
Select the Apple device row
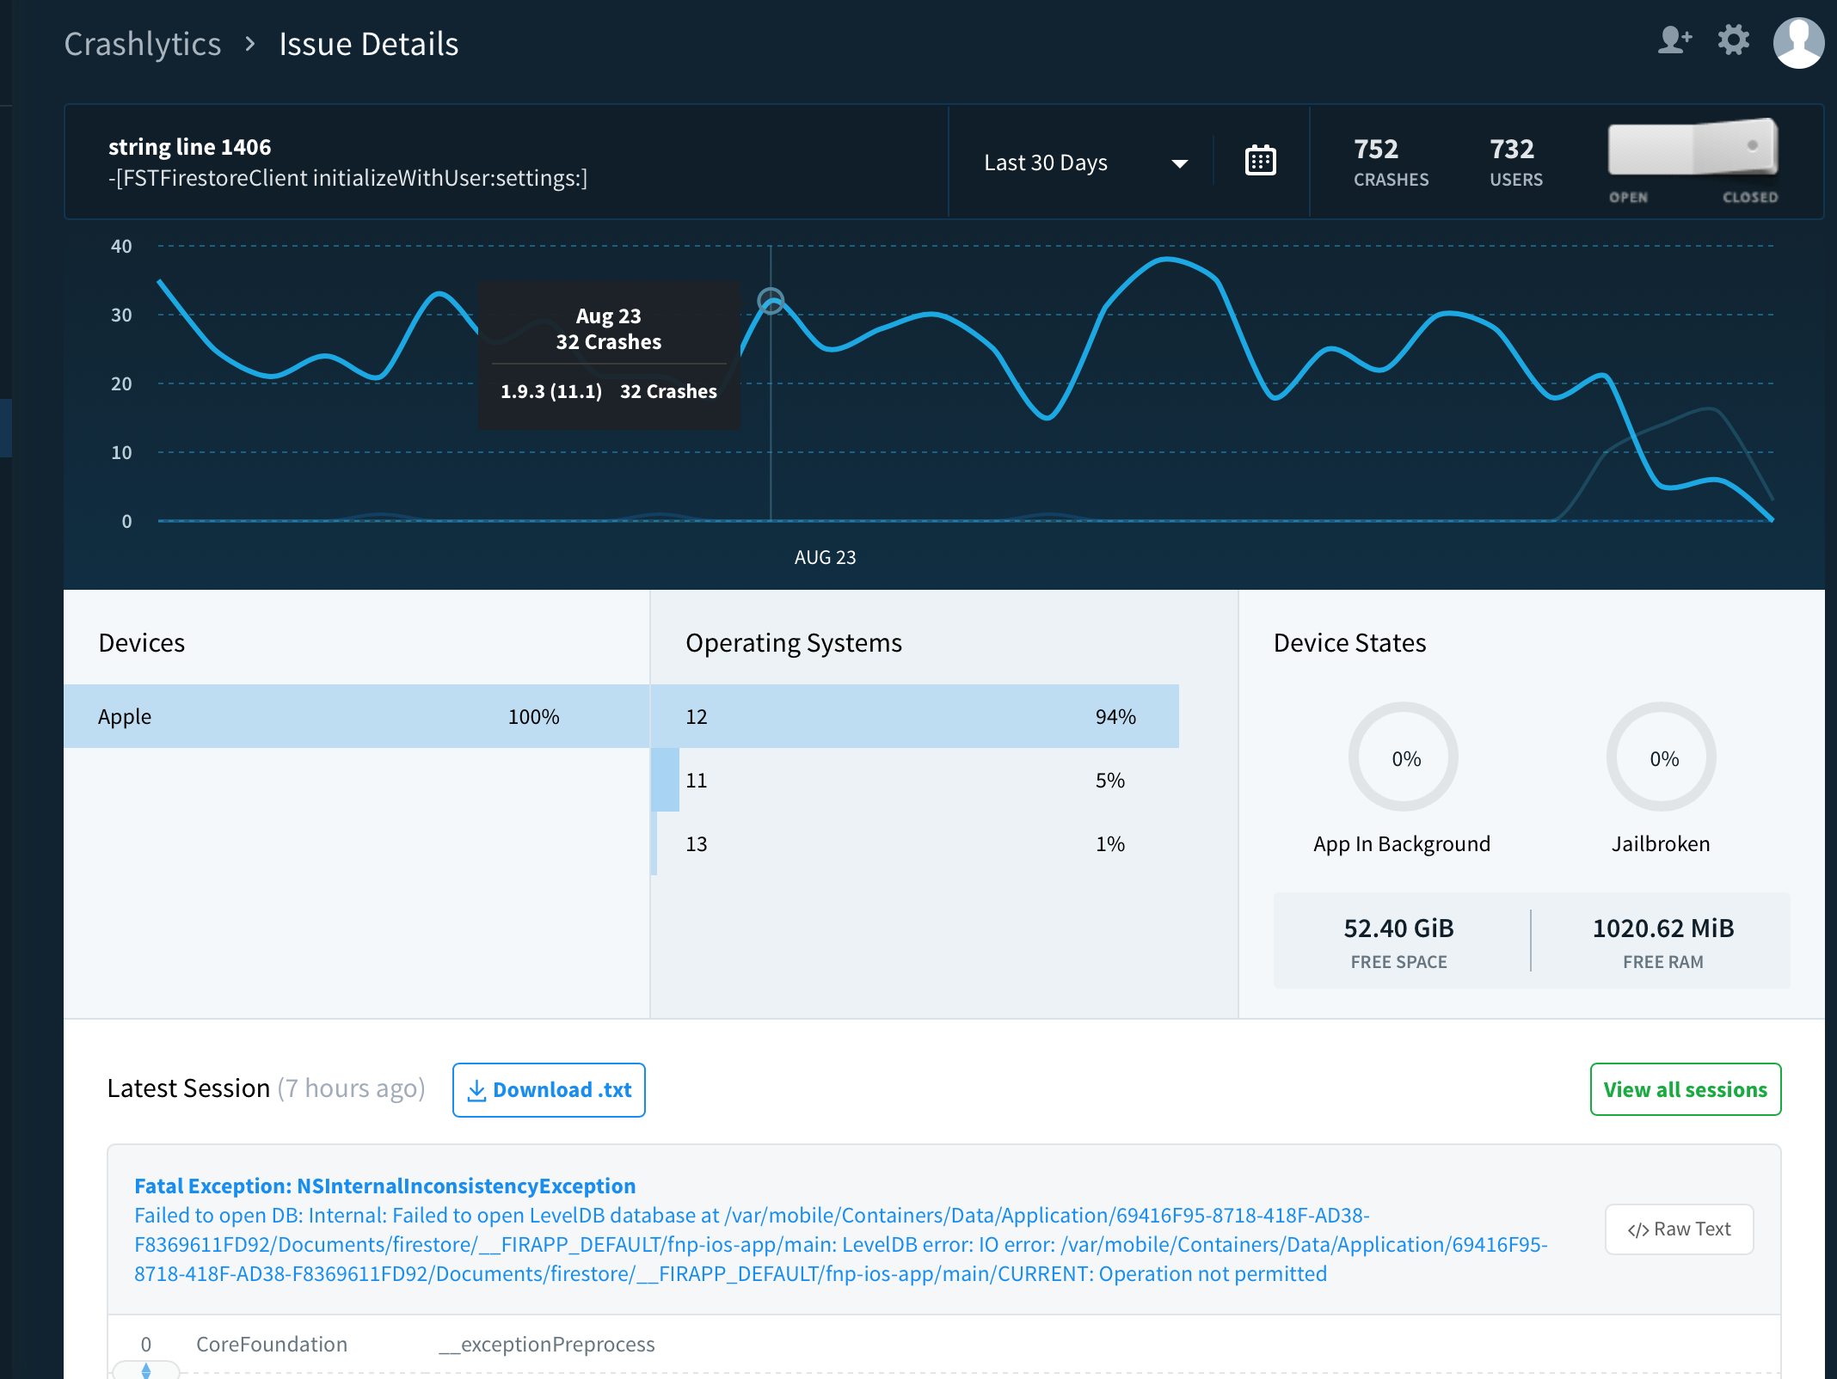coord(356,716)
